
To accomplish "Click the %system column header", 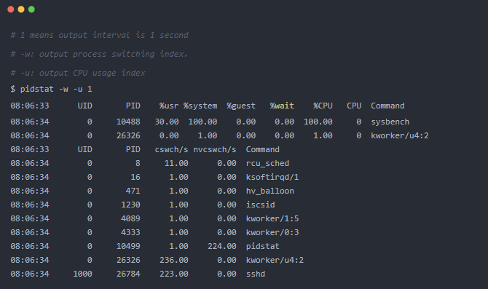I will [200, 106].
